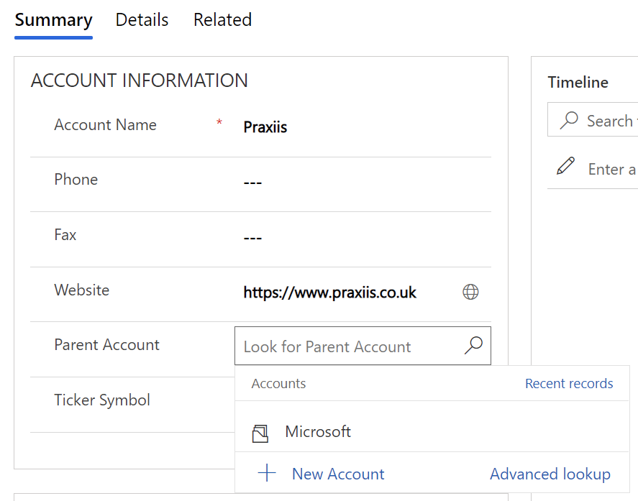The image size is (638, 501).
Task: Click the Accounts heading in lookup dropdown
Action: tap(278, 383)
